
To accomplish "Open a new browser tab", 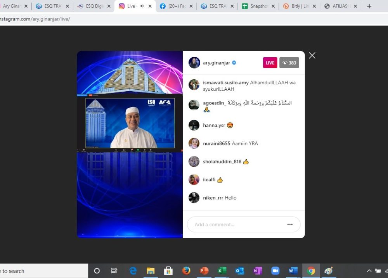I will point(369,6).
